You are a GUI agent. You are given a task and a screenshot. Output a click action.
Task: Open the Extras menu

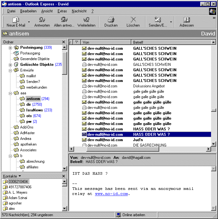pos(62,11)
